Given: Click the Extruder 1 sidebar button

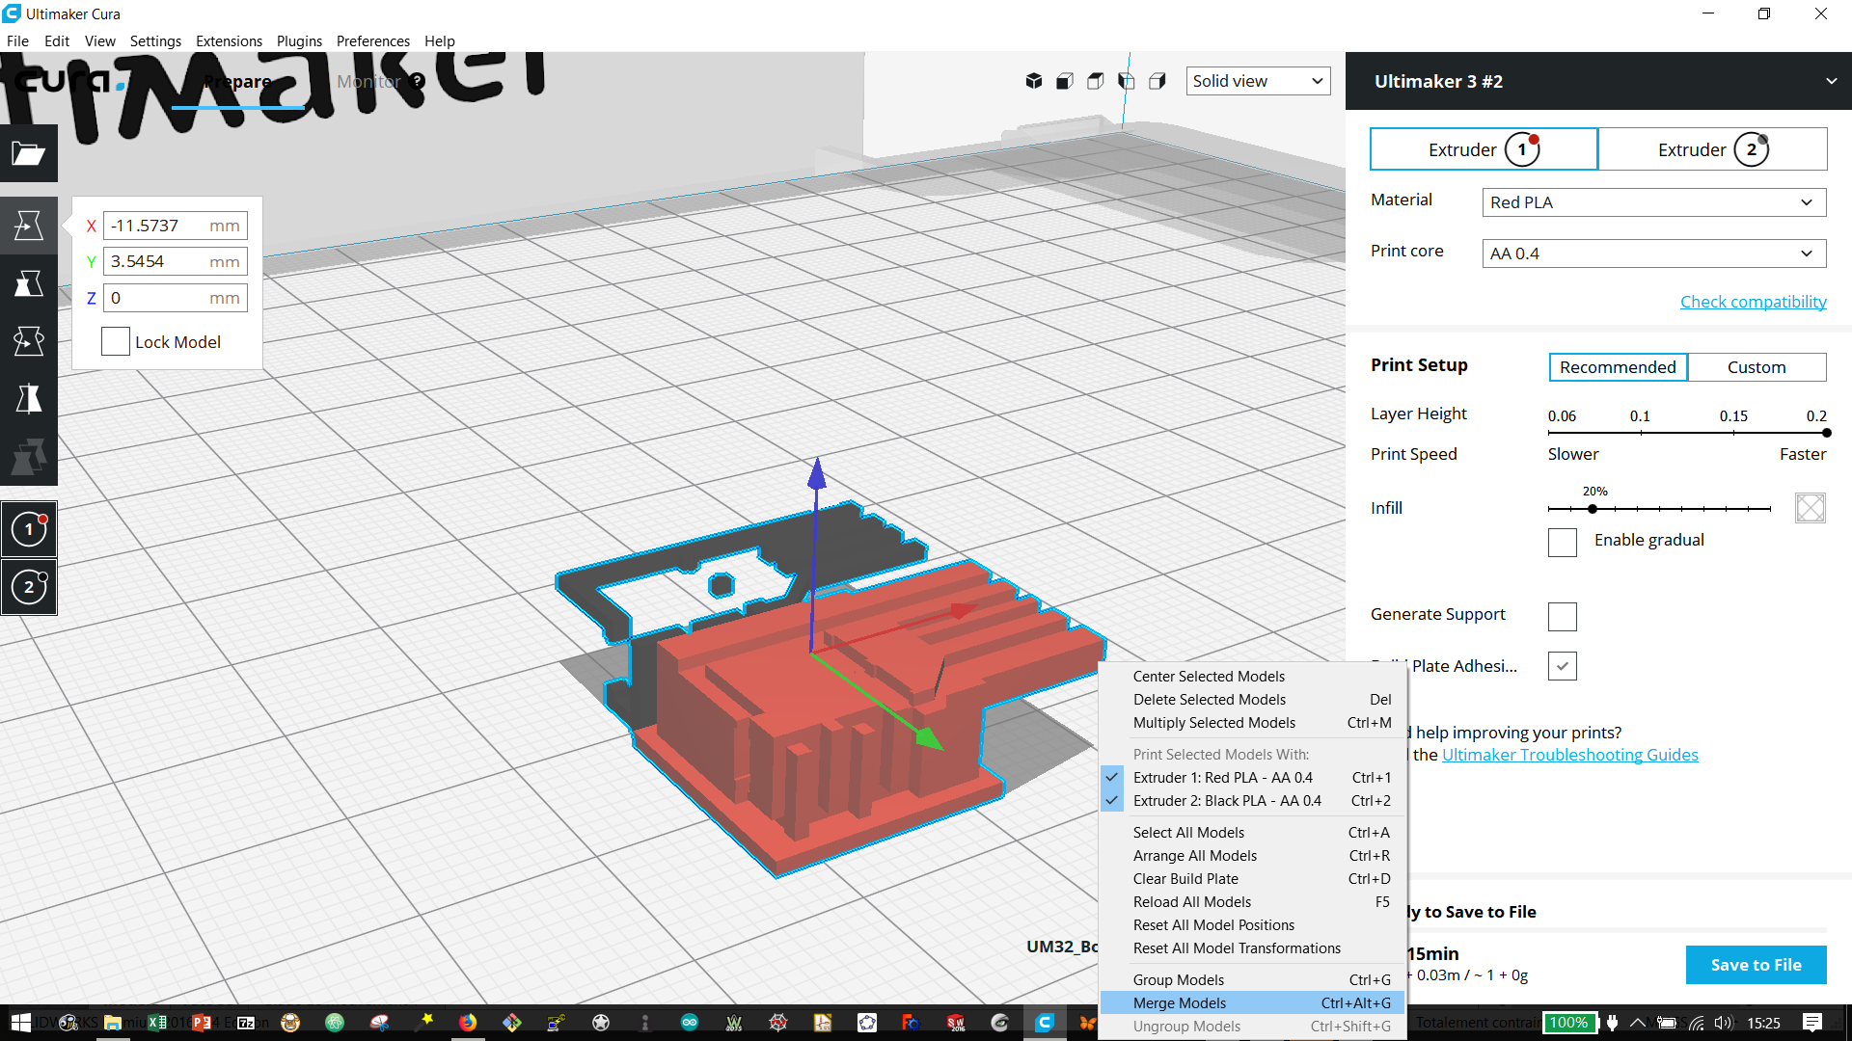Looking at the screenshot, I should point(29,529).
